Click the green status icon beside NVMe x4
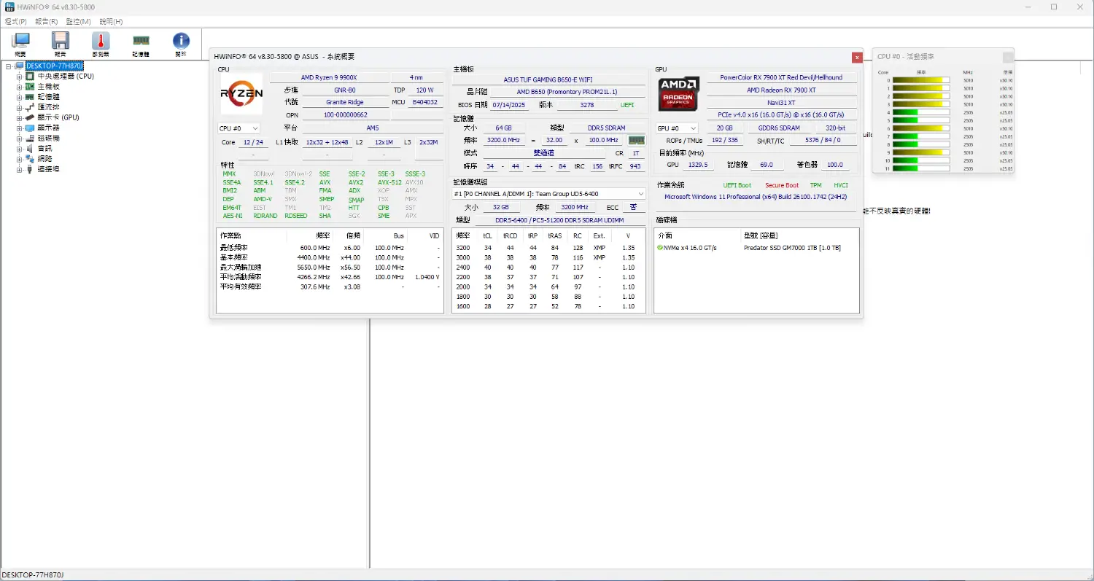Screen dimensions: 1094x581 pos(660,248)
